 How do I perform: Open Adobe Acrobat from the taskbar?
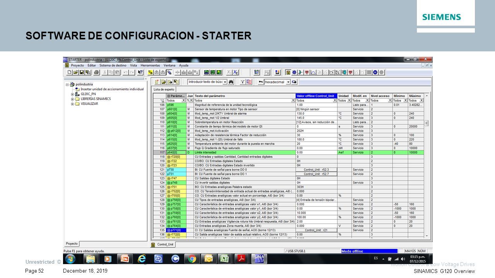pyautogui.click(x=242, y=259)
